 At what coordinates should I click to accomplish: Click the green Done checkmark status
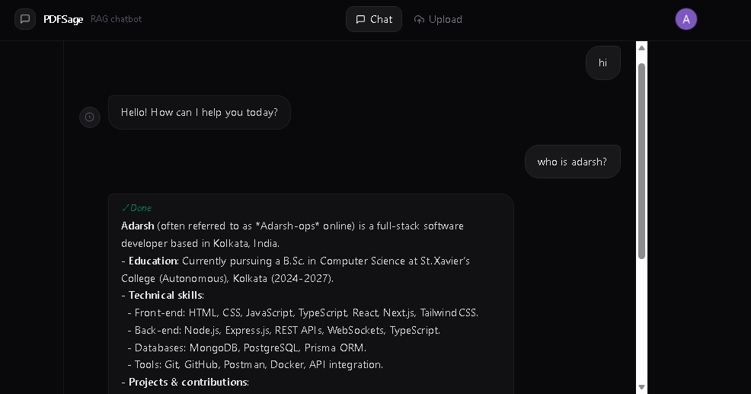136,208
